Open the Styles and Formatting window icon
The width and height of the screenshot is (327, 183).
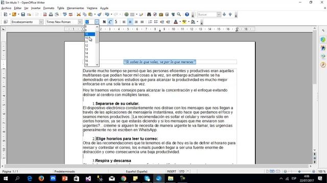[x=6, y=22]
